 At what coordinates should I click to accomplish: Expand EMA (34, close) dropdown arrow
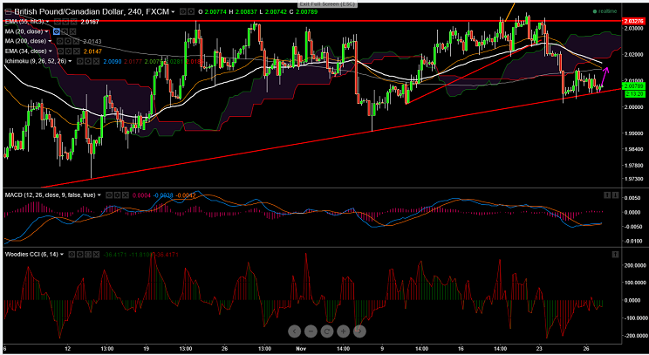click(51, 51)
